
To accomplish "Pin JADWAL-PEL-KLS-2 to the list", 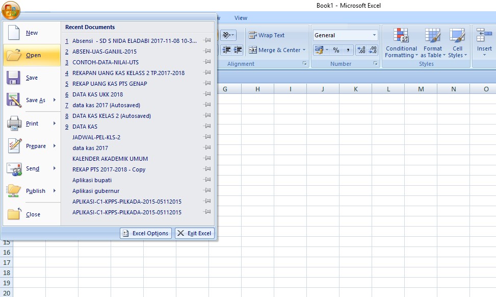I will (207, 137).
